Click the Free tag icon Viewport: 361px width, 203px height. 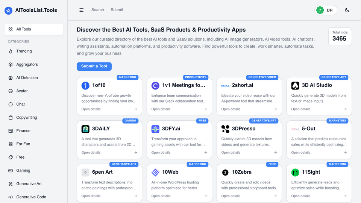[x=11, y=157]
